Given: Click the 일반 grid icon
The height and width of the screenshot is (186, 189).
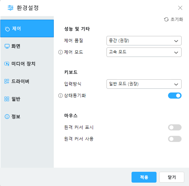Looking at the screenshot, I should click(x=7, y=99).
